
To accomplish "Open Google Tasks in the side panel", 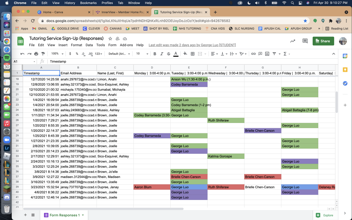I will (x=345, y=83).
